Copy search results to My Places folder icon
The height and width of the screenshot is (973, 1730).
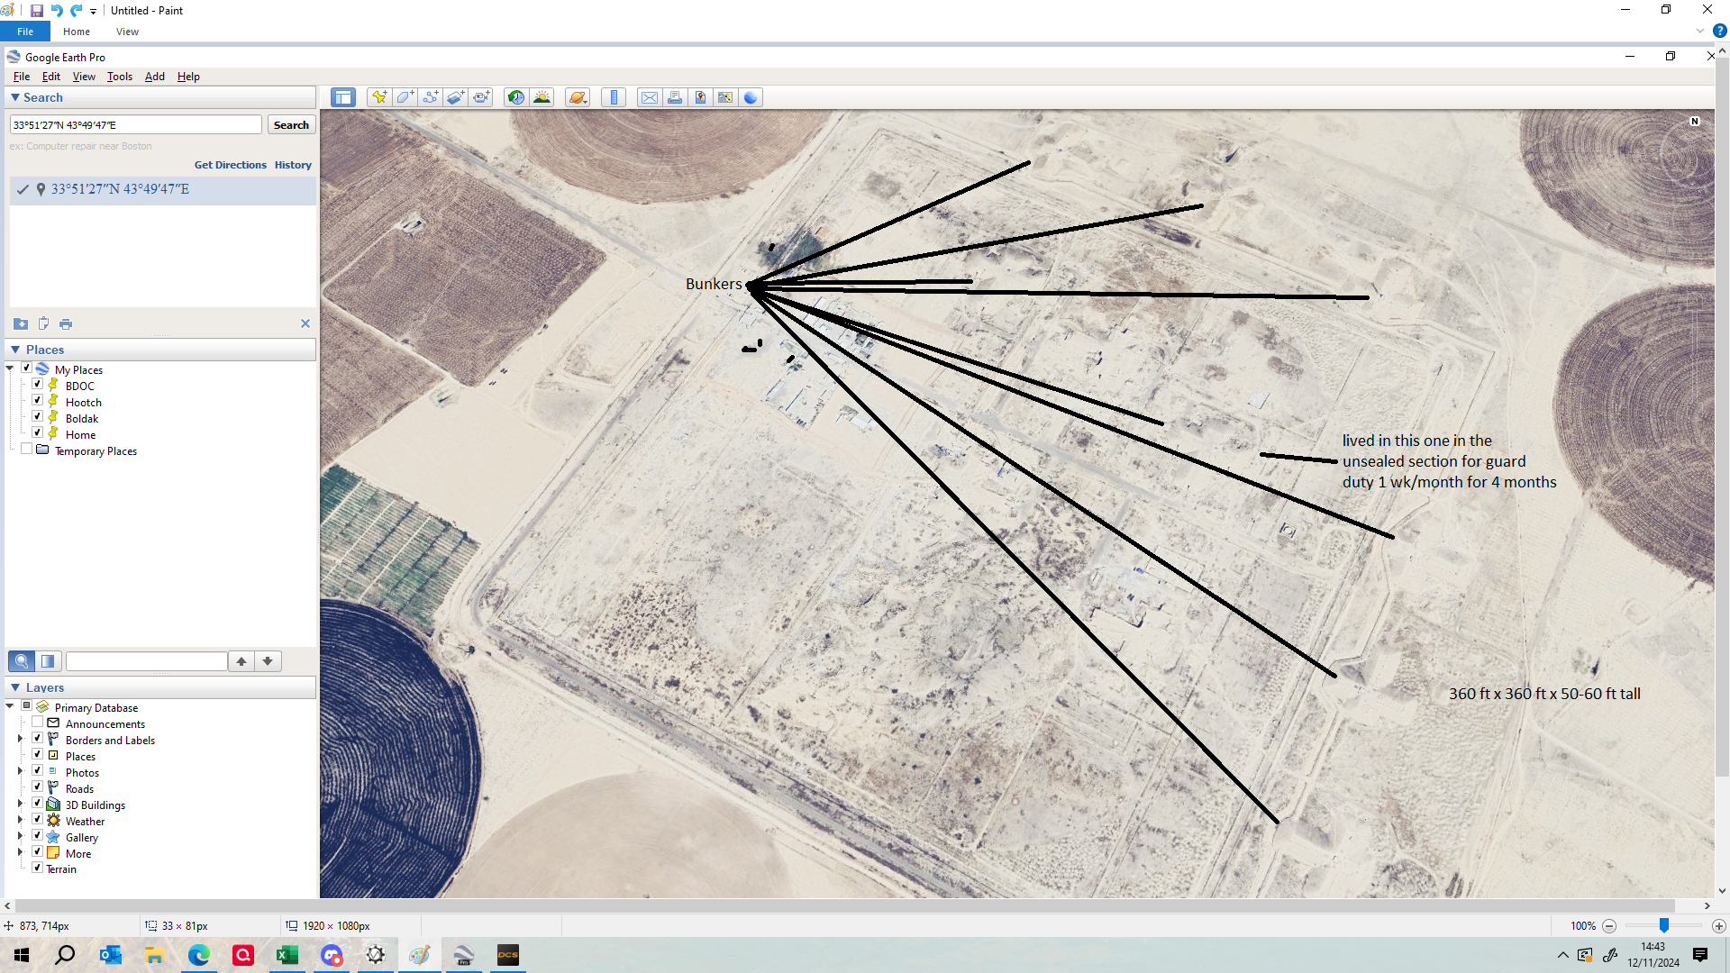[x=21, y=323]
